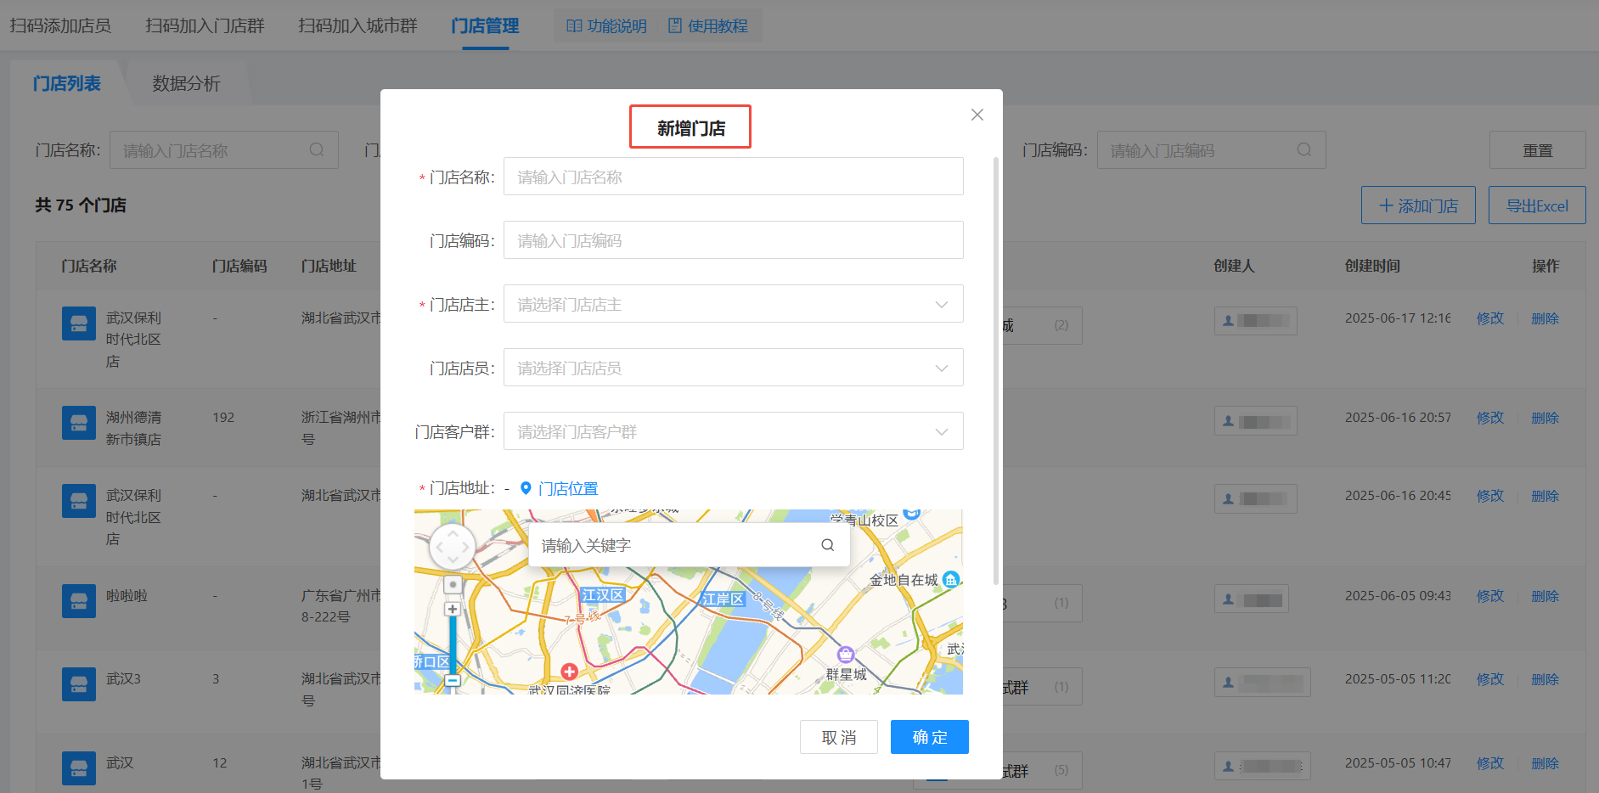
Task: Click the 金地自在城 map marker
Action: 951,580
